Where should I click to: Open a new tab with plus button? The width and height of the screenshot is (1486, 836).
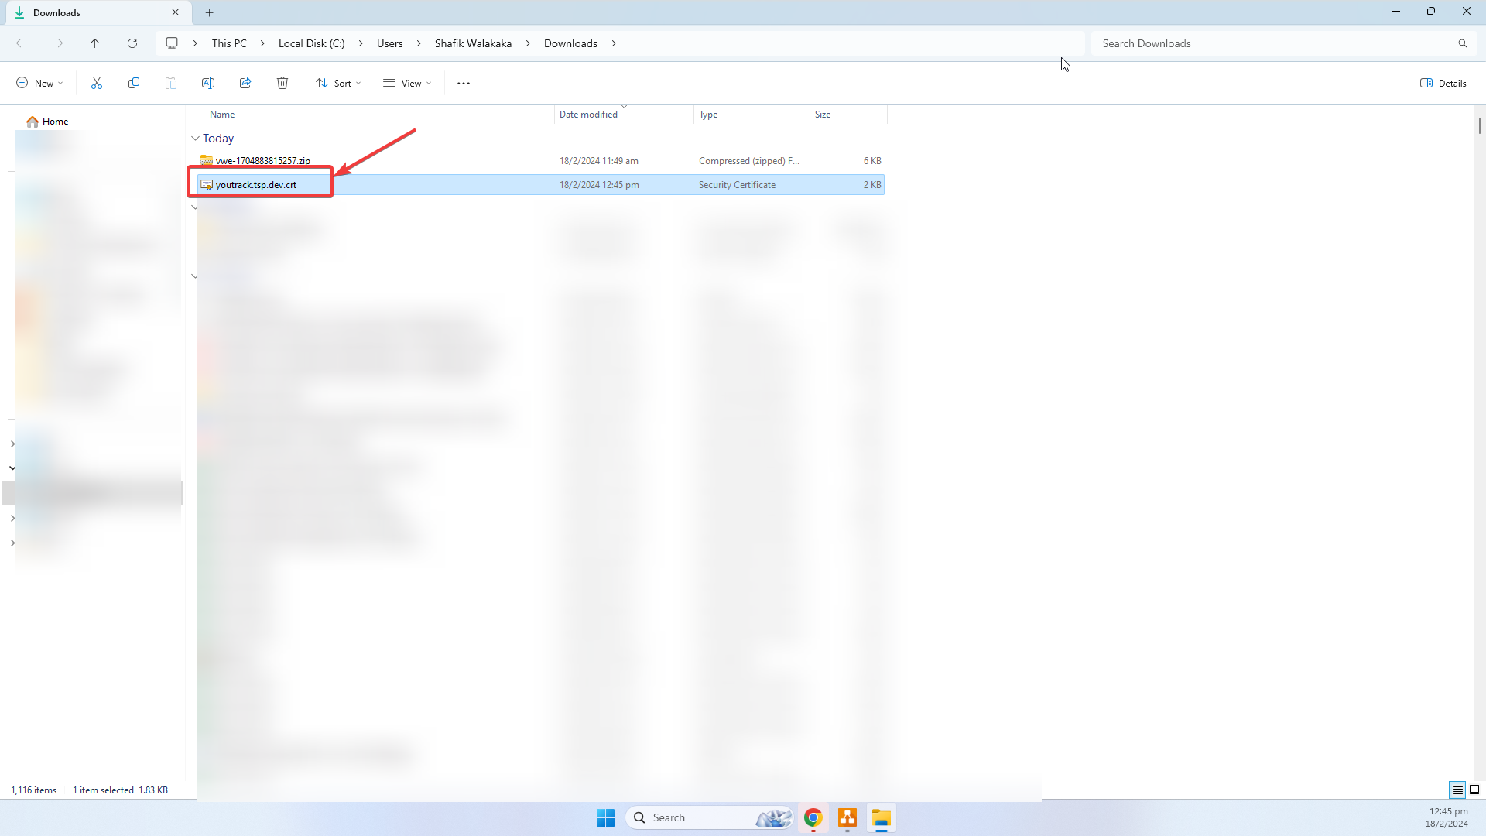(209, 12)
